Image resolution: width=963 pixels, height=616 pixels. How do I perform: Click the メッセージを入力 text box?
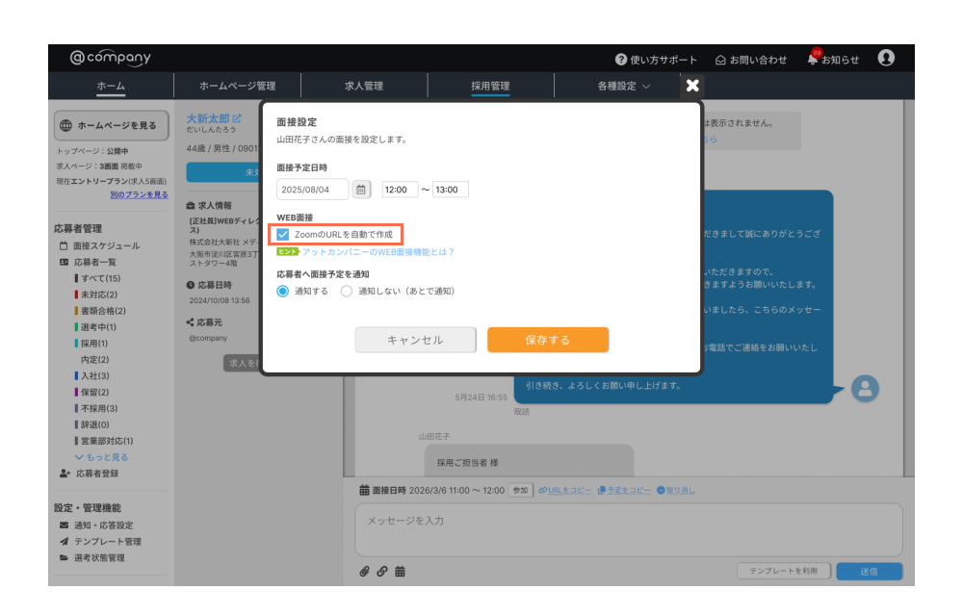point(629,529)
